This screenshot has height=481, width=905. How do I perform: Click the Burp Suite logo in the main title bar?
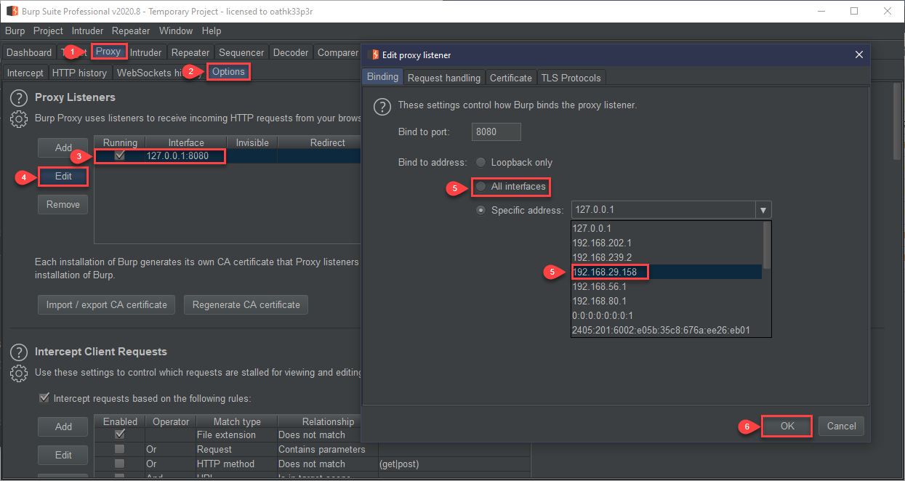(x=12, y=11)
